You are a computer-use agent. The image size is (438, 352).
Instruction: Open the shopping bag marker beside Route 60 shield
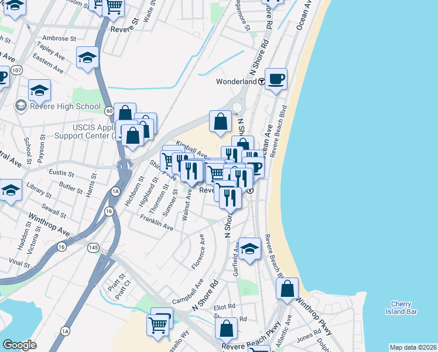[125, 112]
